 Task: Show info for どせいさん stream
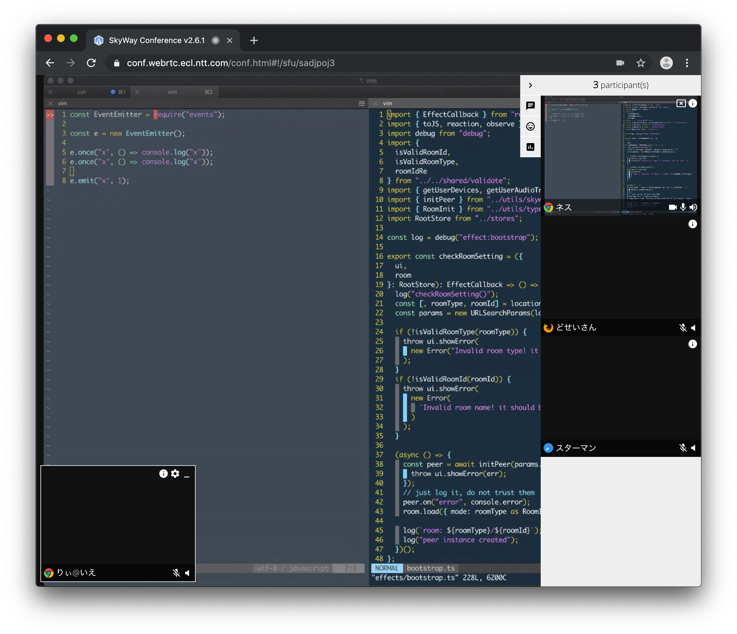[692, 224]
